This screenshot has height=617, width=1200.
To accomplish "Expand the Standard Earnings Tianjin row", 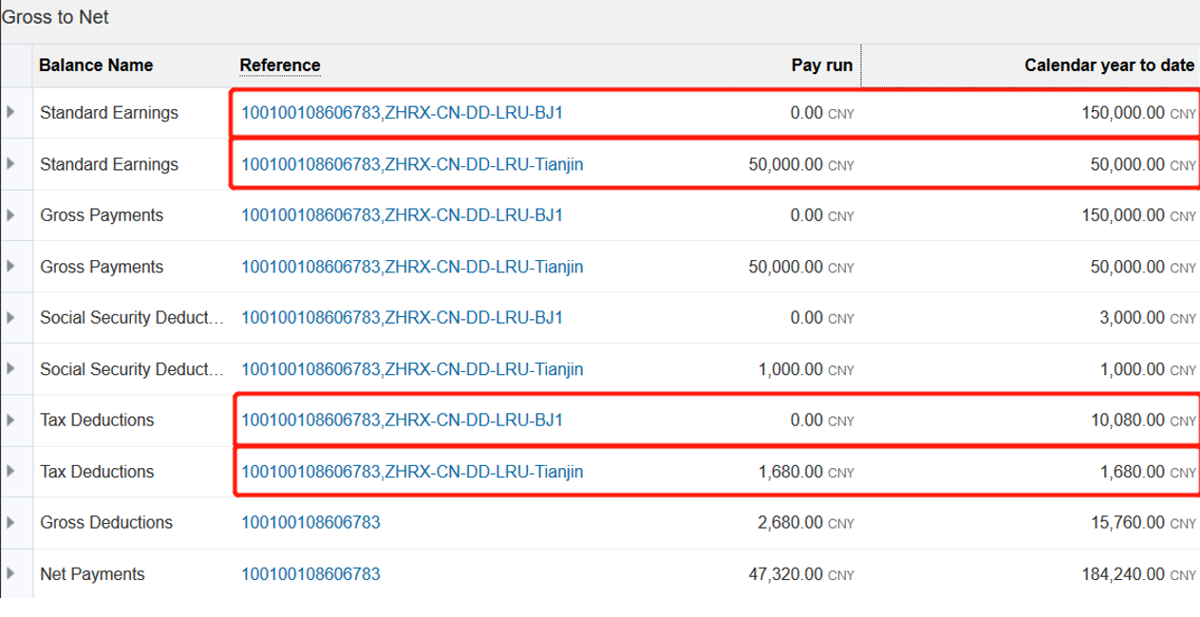I will pyautogui.click(x=10, y=163).
